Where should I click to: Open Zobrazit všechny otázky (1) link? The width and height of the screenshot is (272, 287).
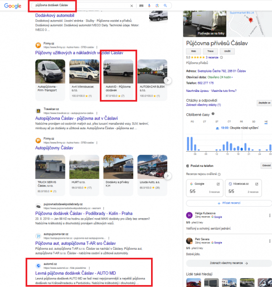(204, 105)
